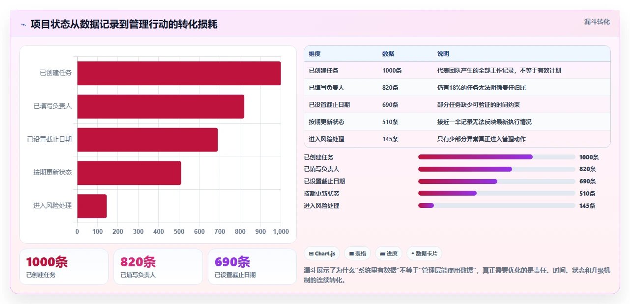Viewport: 630px width, 304px height.
Task: Click the 已填写负责人 bar in the chart
Action: [x=161, y=106]
